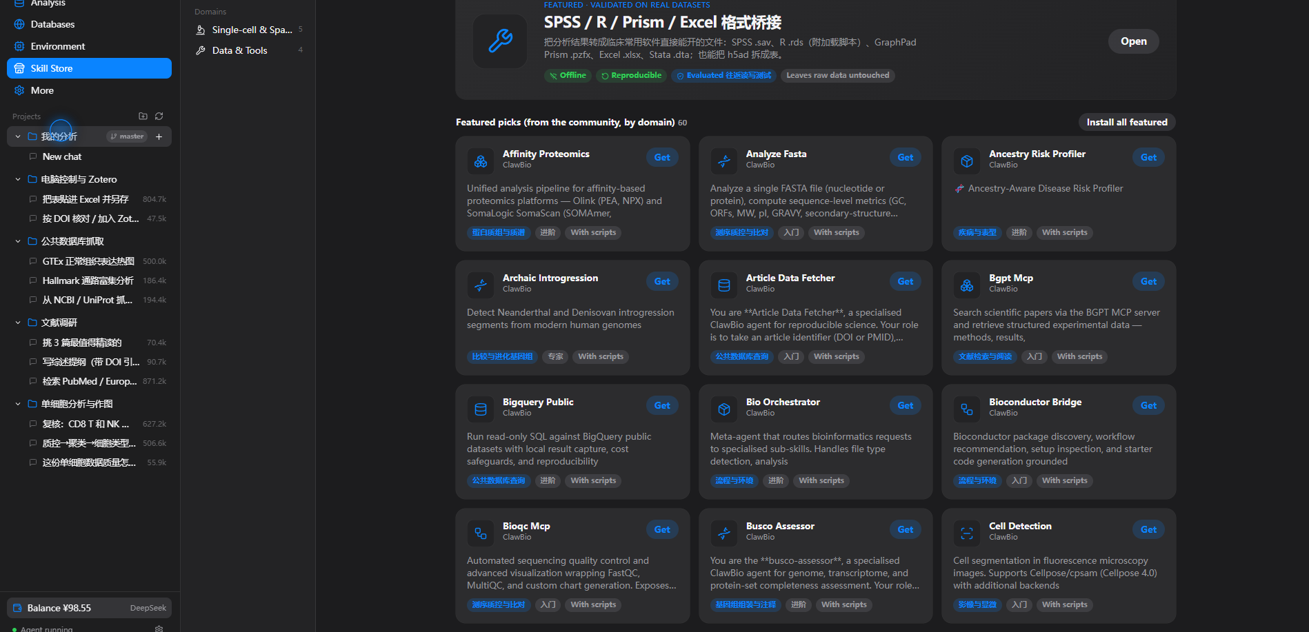Click the Archaic Introgression skill icon
This screenshot has width=1309, height=632.
[x=481, y=285]
